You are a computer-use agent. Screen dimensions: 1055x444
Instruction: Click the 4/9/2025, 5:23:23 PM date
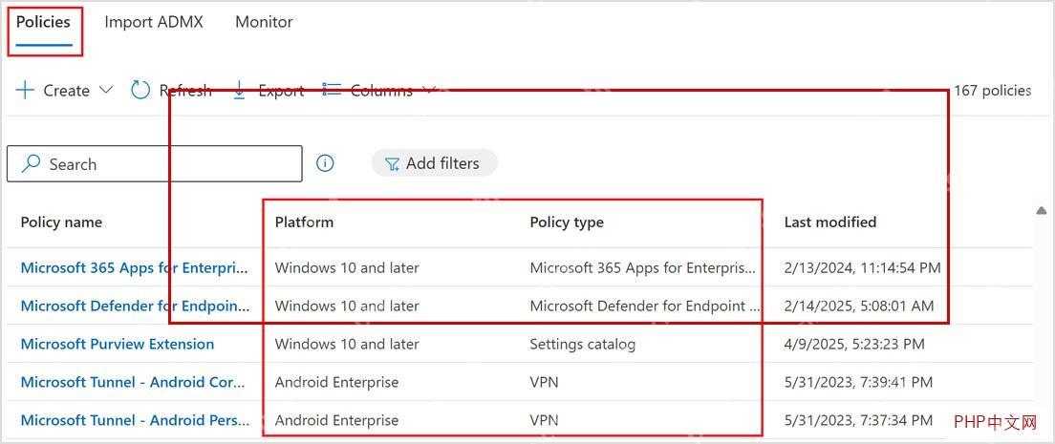click(x=854, y=345)
